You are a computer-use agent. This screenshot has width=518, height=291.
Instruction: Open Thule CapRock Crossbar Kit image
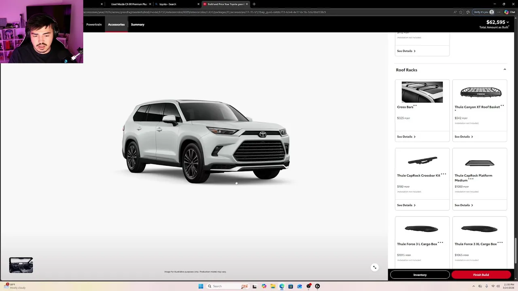click(422, 161)
